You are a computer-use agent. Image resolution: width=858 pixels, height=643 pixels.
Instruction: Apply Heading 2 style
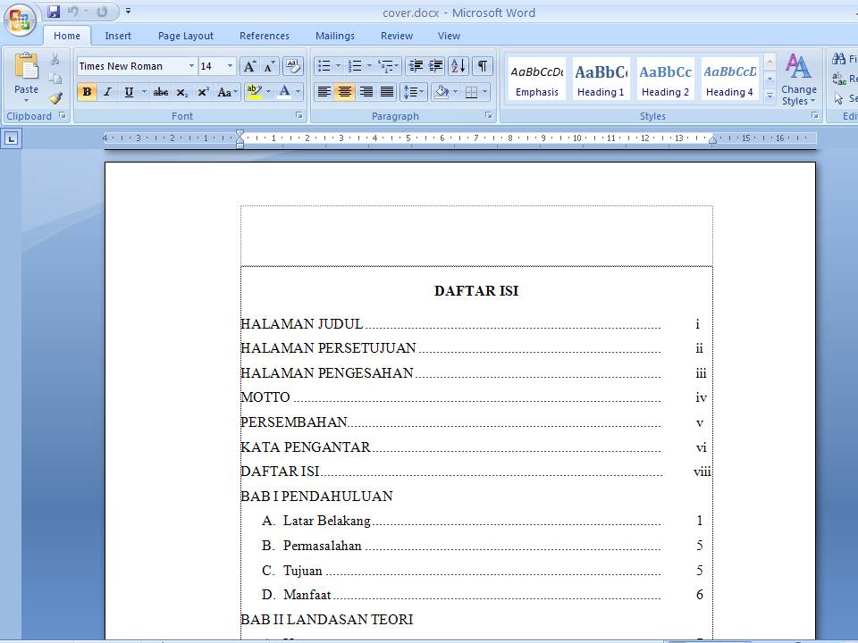[x=665, y=79]
